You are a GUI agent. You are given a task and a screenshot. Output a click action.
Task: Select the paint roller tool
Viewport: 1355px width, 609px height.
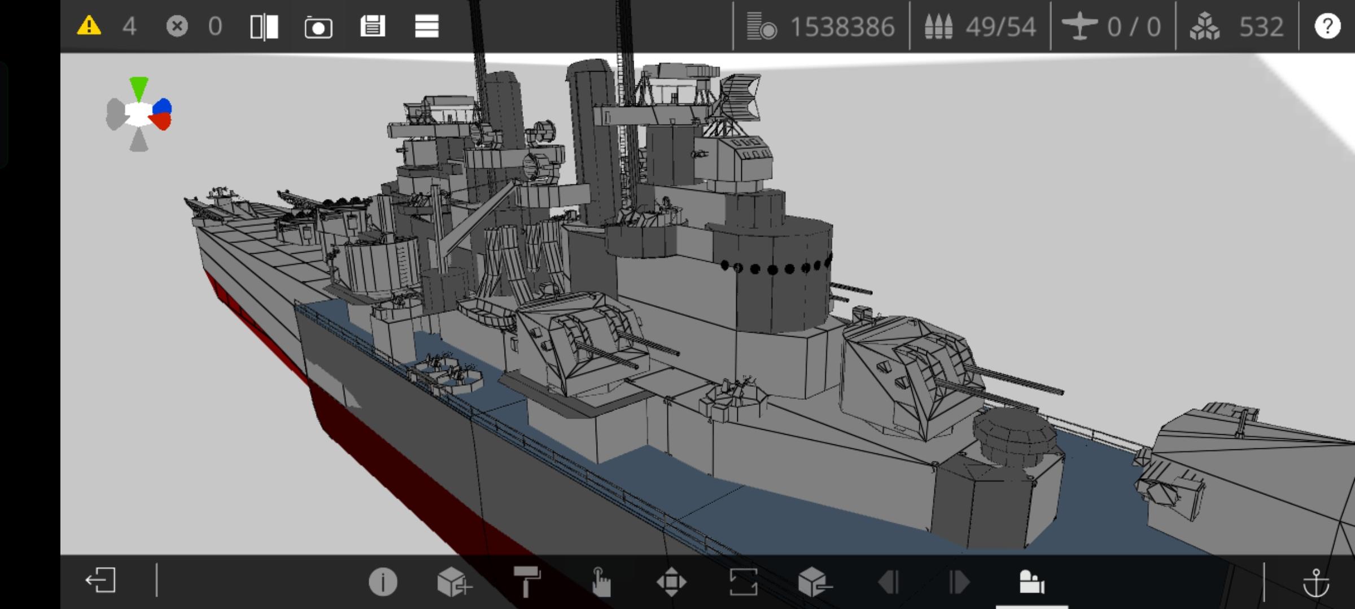pos(527,581)
